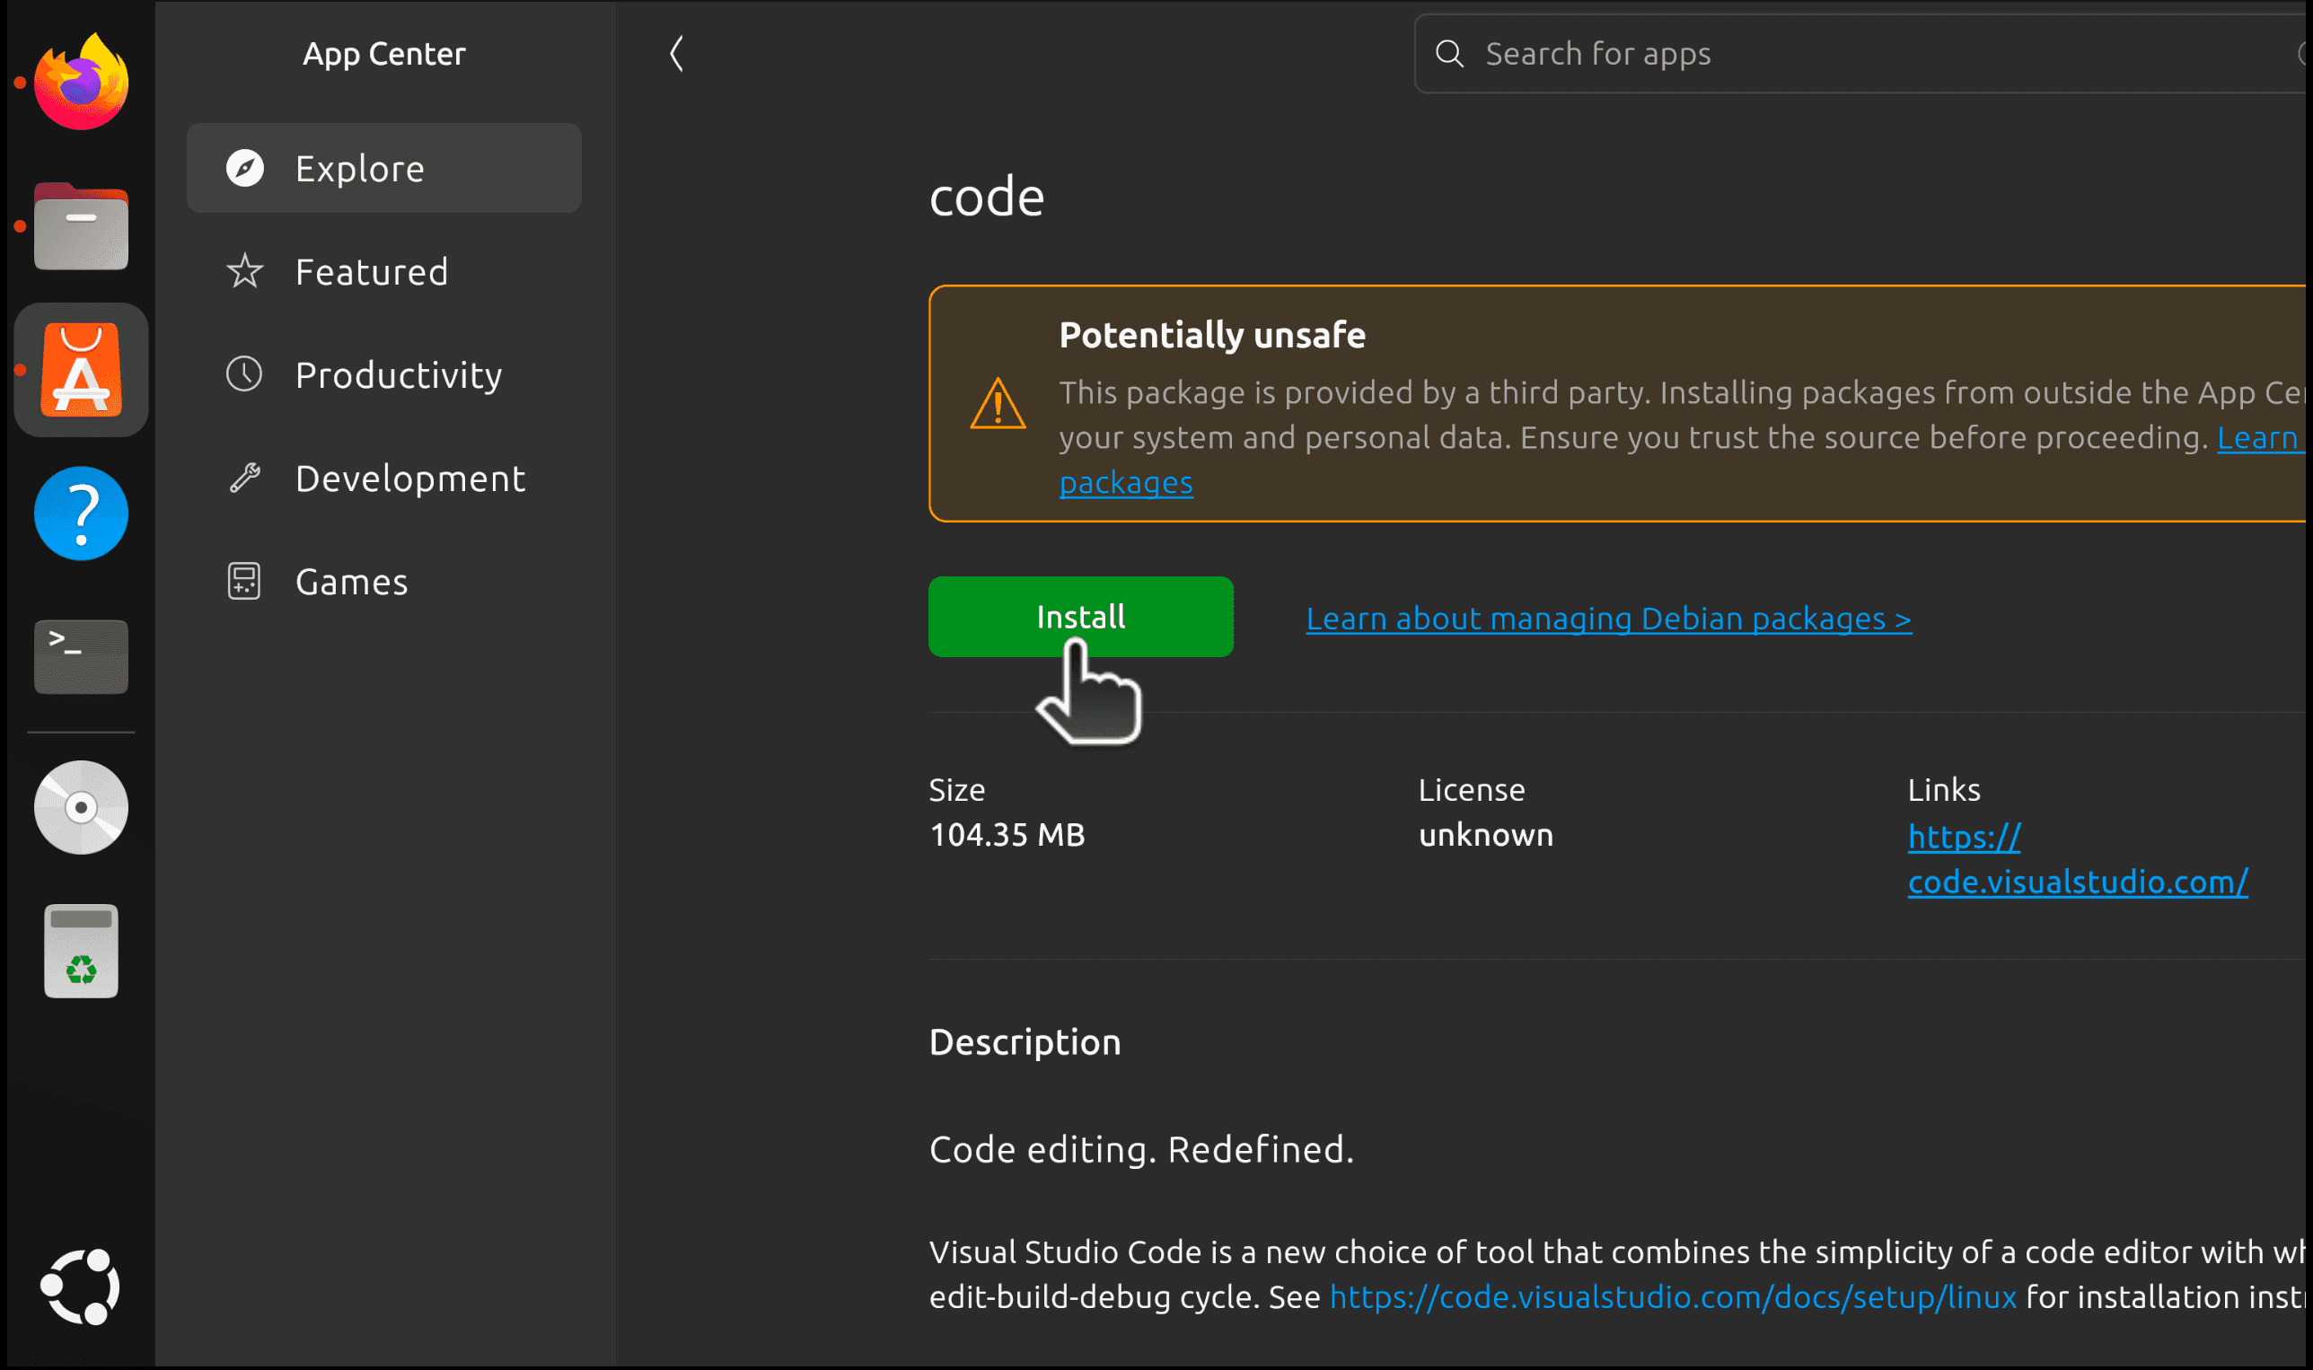Show applications via Ubuntu logo

point(81,1287)
